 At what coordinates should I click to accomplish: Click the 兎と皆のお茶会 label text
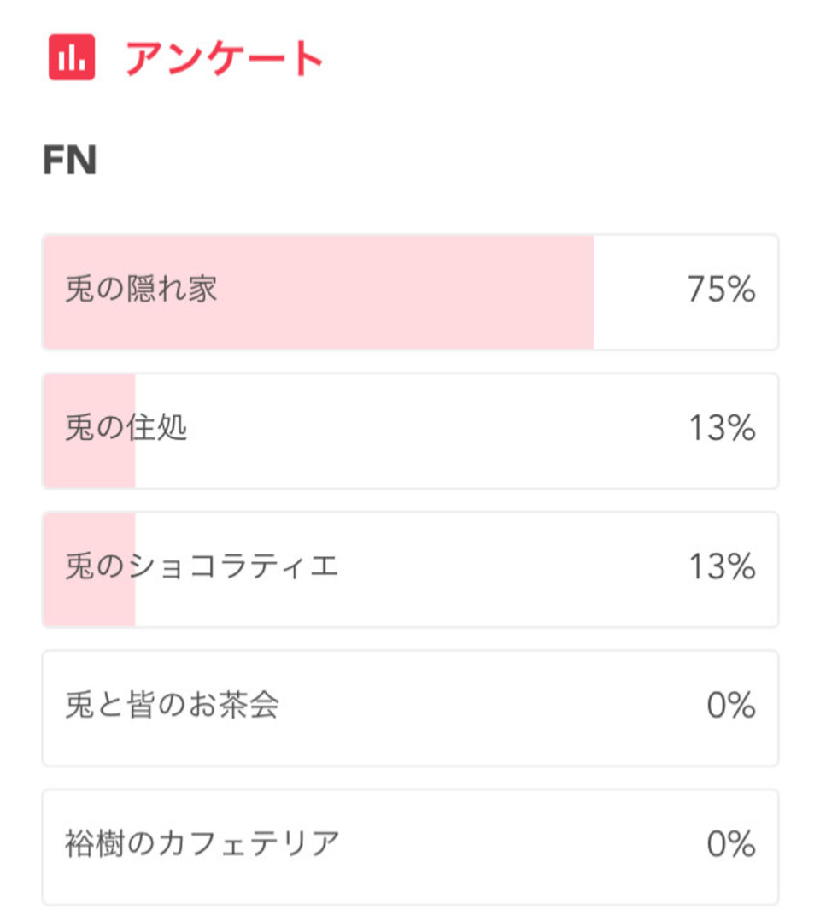click(172, 705)
